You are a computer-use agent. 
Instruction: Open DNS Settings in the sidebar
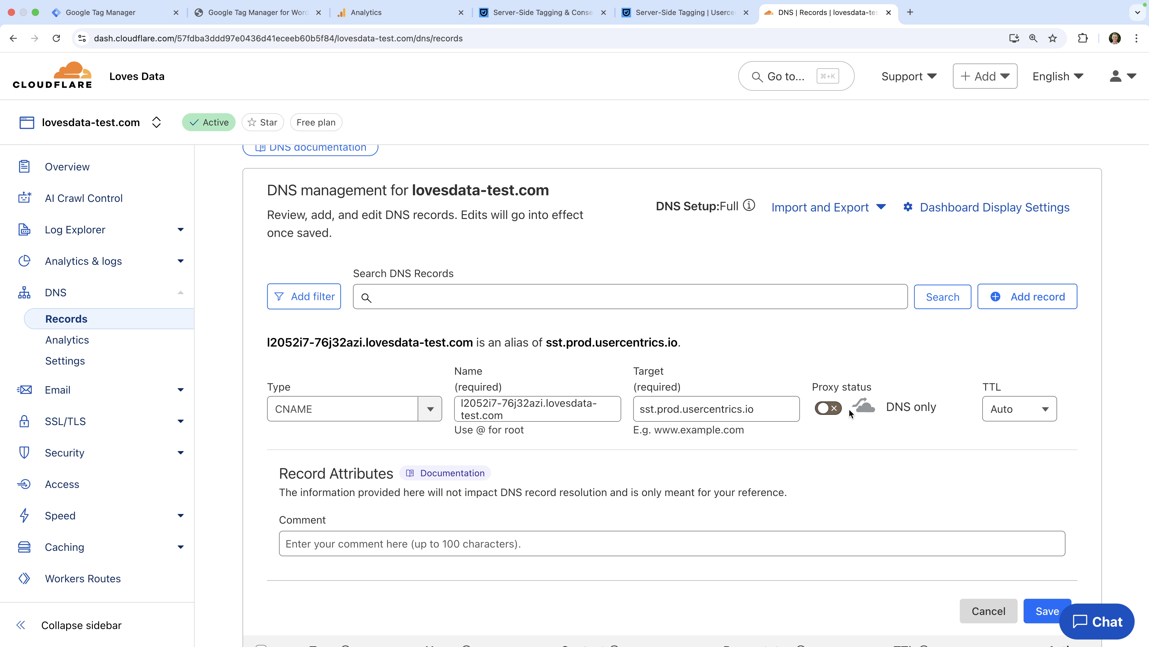click(x=65, y=361)
